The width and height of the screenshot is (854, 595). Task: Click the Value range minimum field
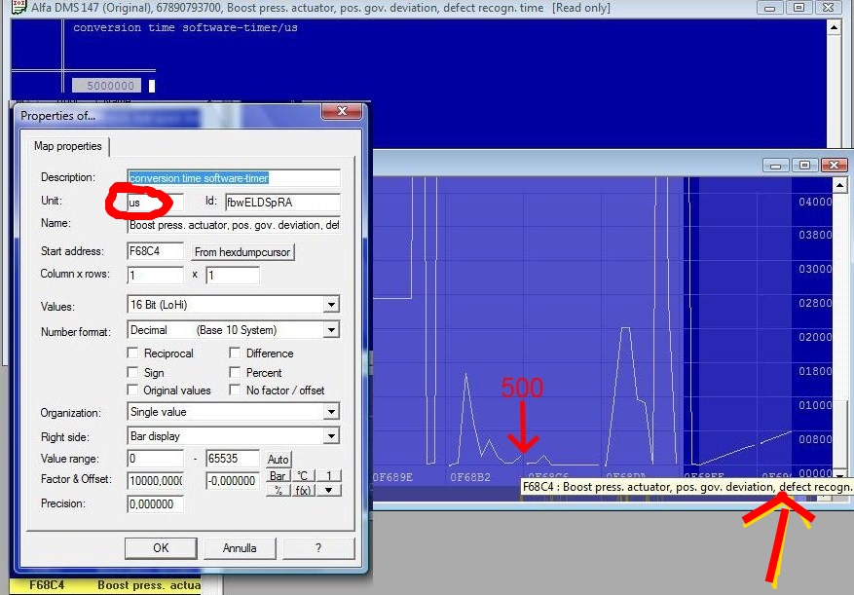(155, 459)
